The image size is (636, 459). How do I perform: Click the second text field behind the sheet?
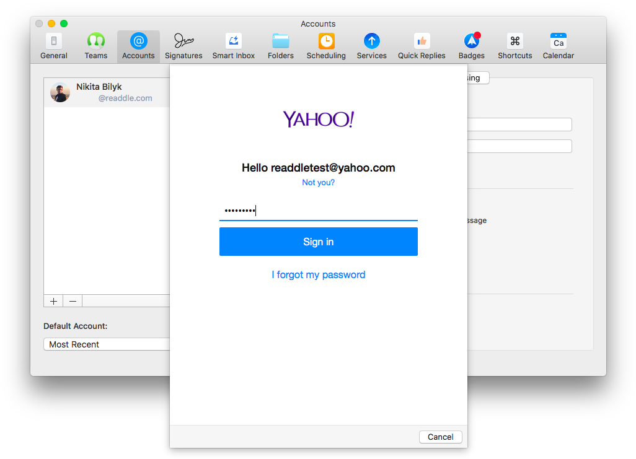[x=519, y=146]
